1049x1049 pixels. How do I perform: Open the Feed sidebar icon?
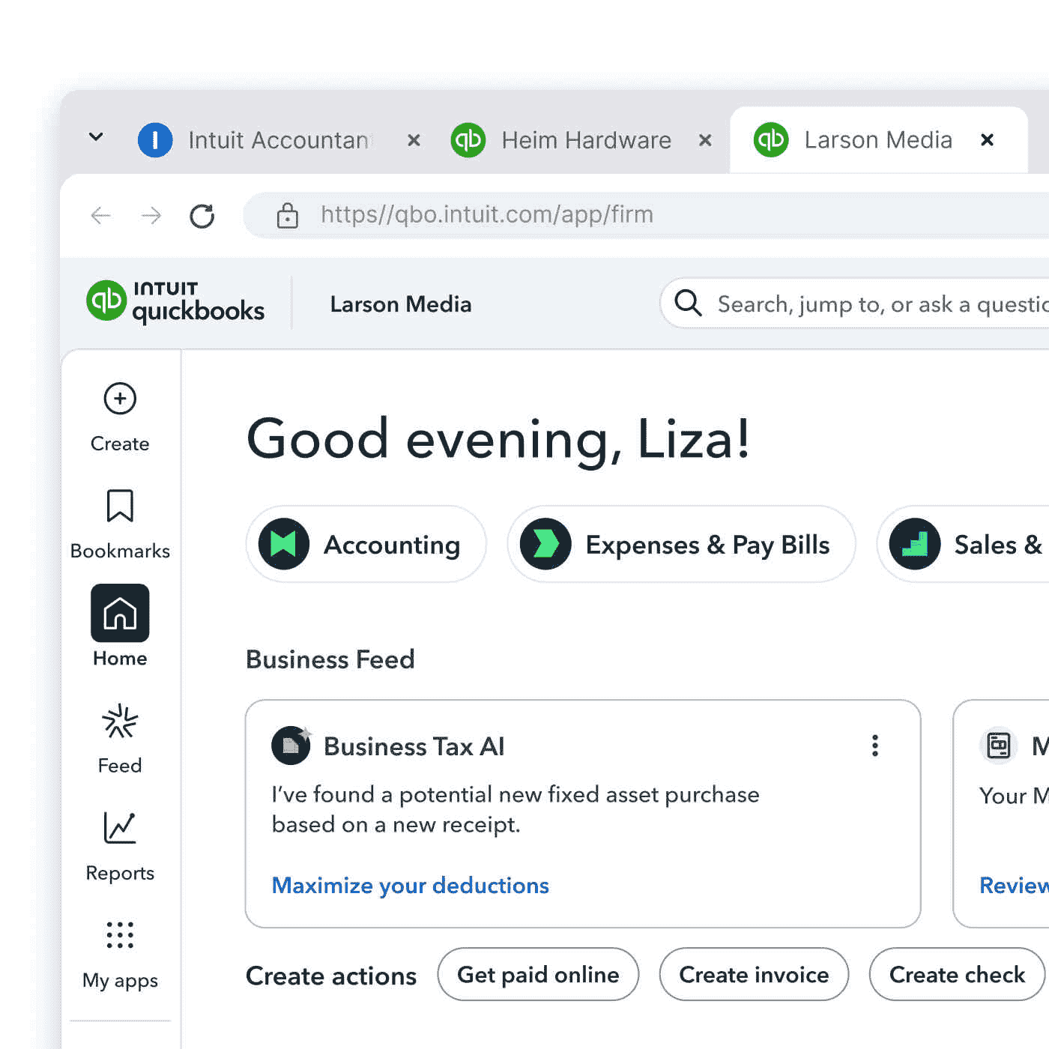120,722
